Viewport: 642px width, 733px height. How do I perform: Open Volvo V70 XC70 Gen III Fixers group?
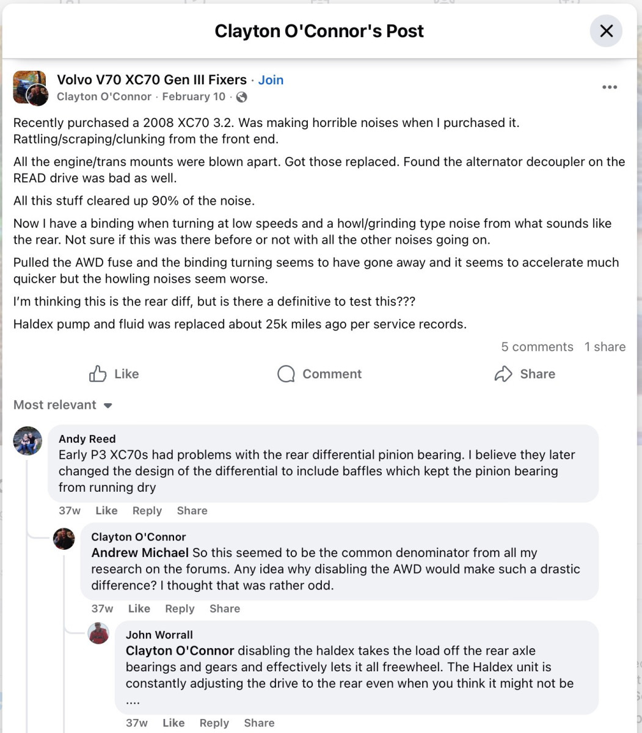(x=151, y=80)
